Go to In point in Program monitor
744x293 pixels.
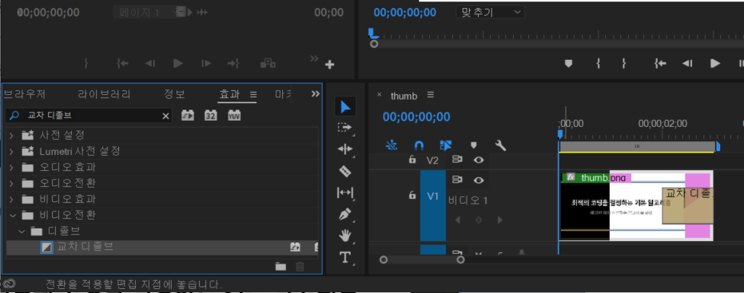[x=660, y=63]
